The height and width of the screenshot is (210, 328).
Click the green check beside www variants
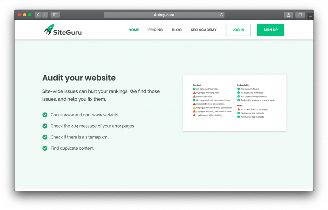[45, 115]
